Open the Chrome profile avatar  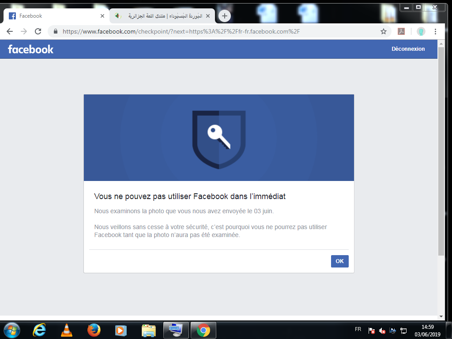(421, 31)
